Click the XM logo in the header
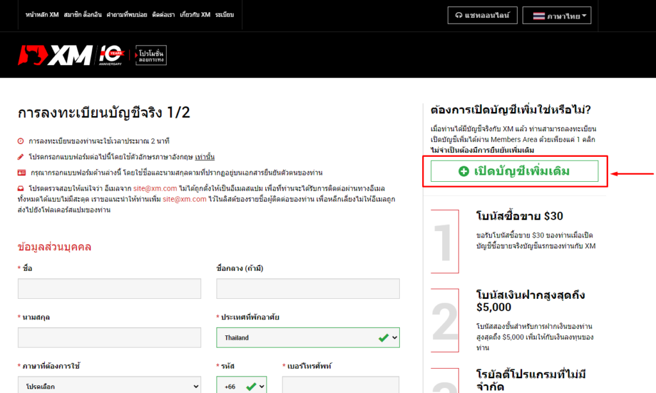 tap(58, 54)
